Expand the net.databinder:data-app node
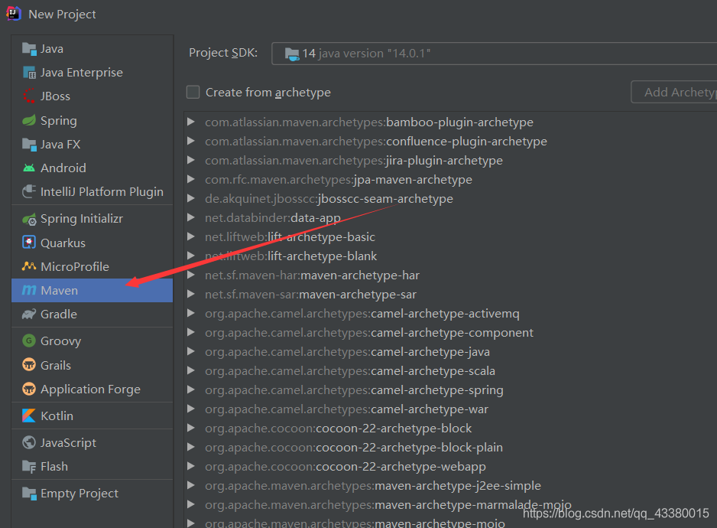The image size is (717, 528). [x=191, y=217]
